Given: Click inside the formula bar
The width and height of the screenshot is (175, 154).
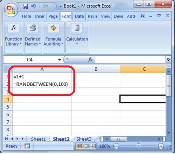Looking at the screenshot, I should click(x=130, y=59).
